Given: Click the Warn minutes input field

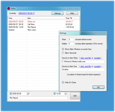Looking at the screenshot, I should (71, 39).
